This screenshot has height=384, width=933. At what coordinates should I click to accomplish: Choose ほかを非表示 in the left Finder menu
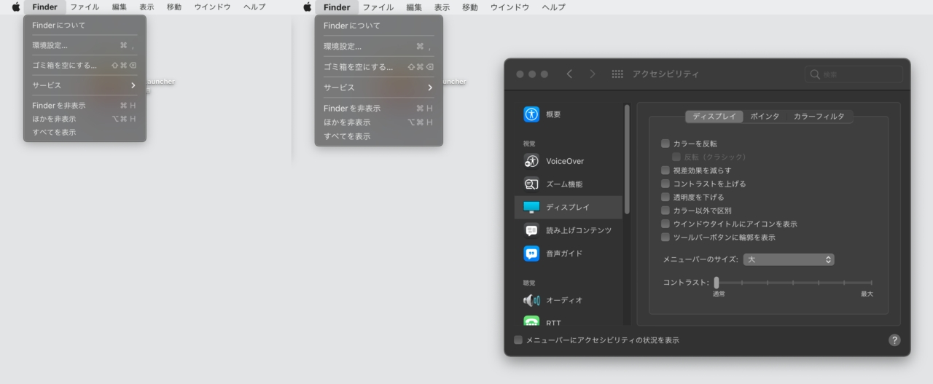85,119
